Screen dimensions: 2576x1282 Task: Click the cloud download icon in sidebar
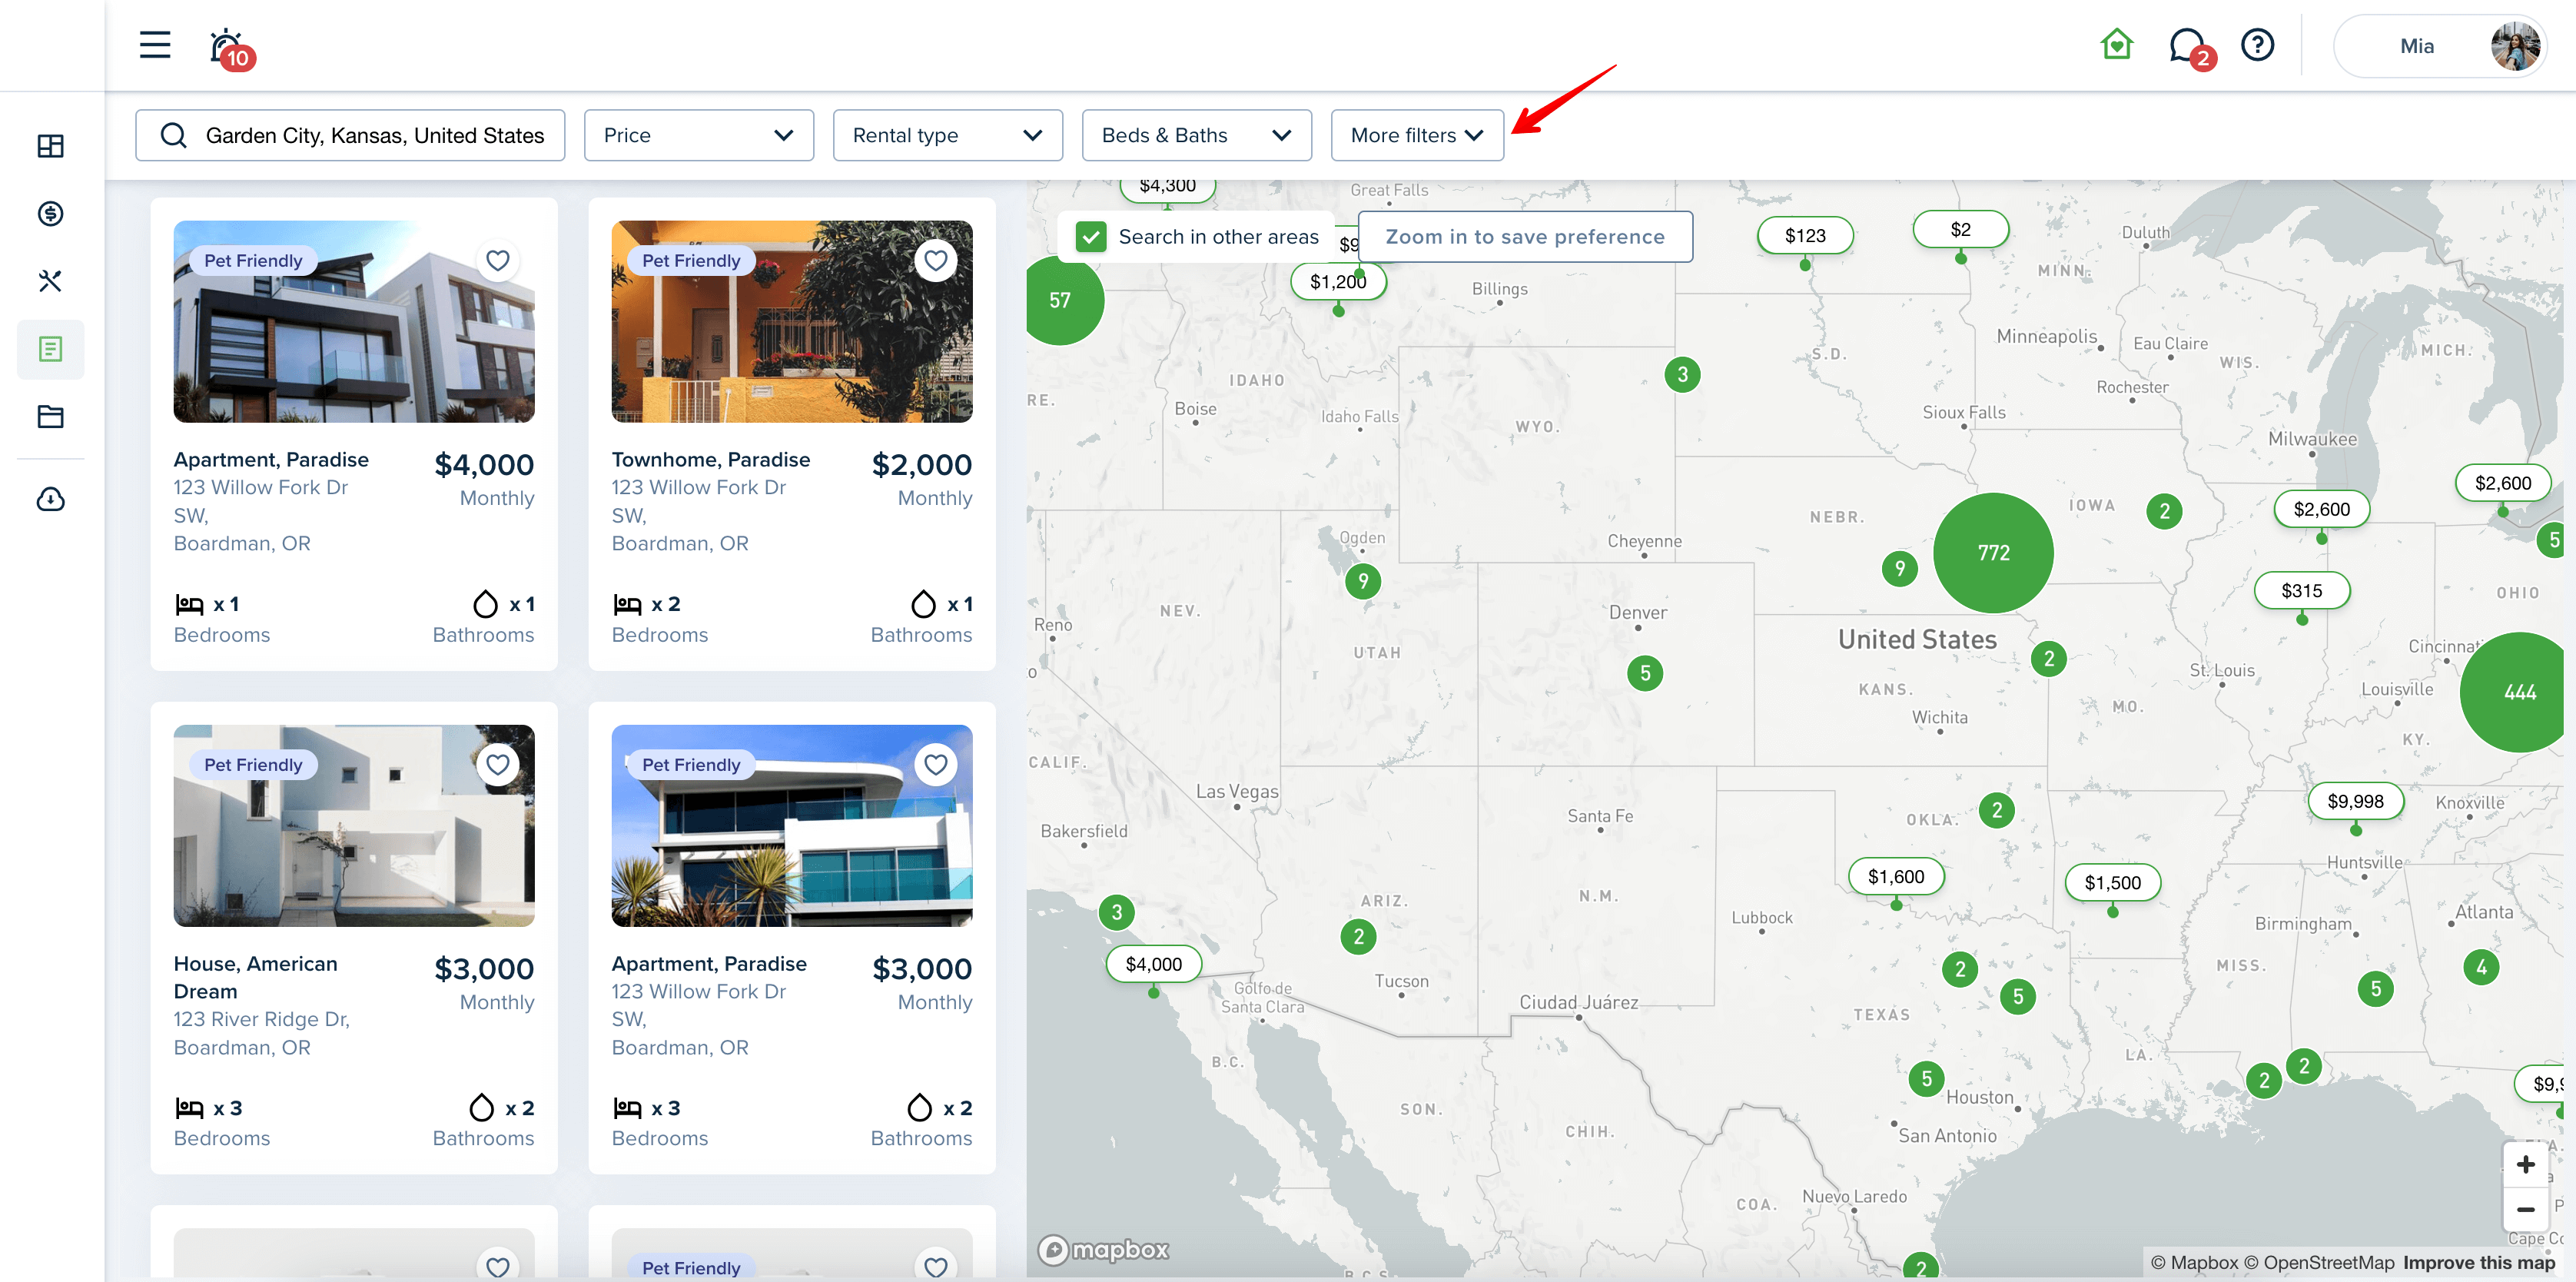click(50, 499)
